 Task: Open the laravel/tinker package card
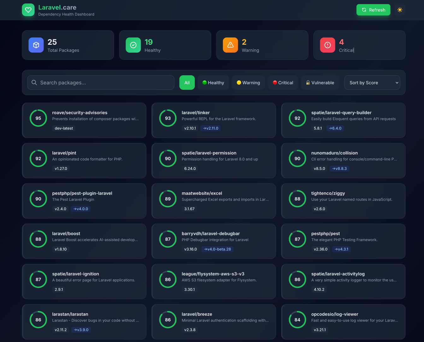[x=214, y=120]
